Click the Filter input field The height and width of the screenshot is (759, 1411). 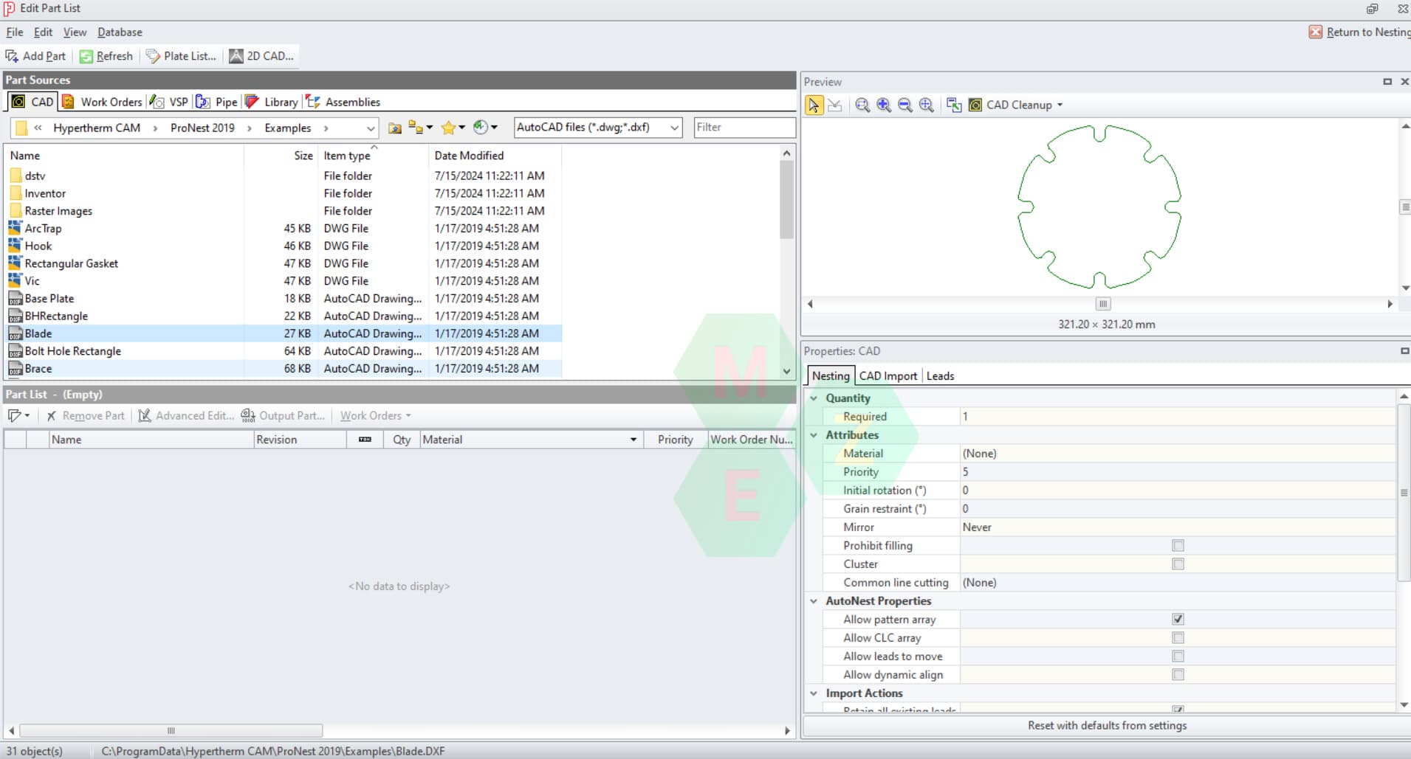coord(744,128)
